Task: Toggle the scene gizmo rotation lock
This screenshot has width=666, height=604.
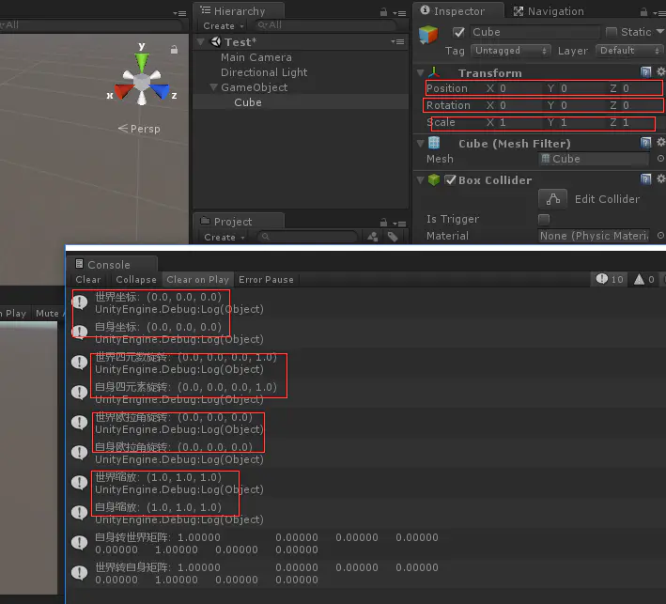Action: click(x=174, y=49)
